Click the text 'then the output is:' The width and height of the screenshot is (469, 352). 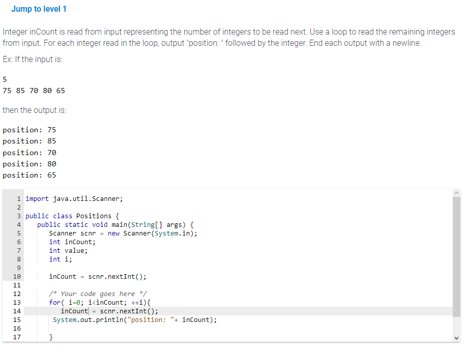35,110
